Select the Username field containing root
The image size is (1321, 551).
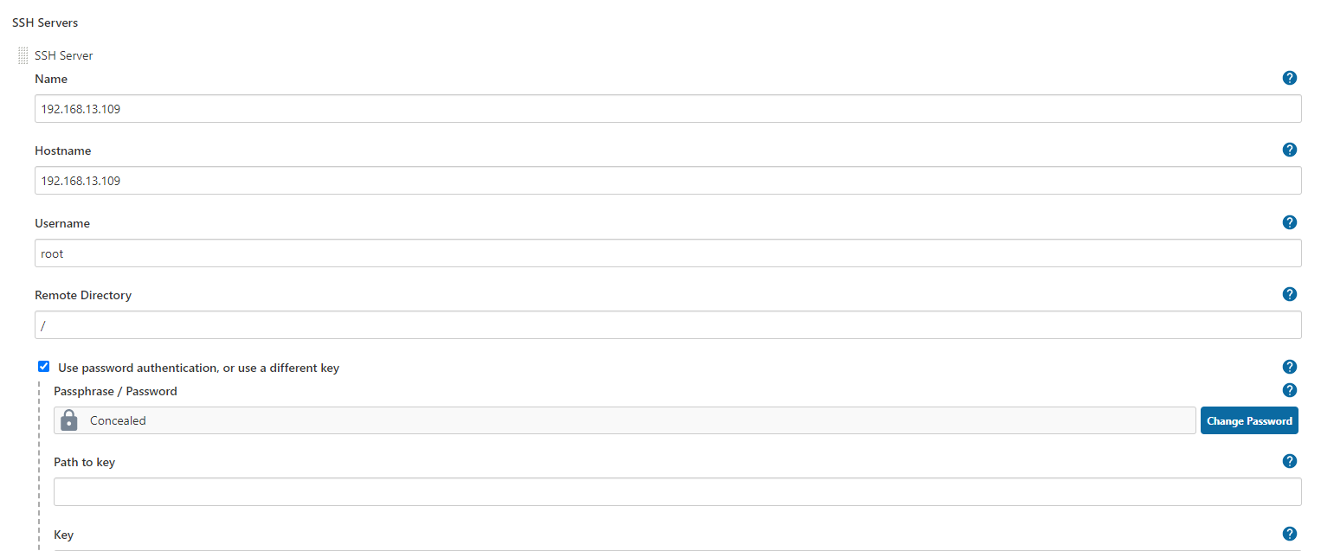tap(667, 253)
